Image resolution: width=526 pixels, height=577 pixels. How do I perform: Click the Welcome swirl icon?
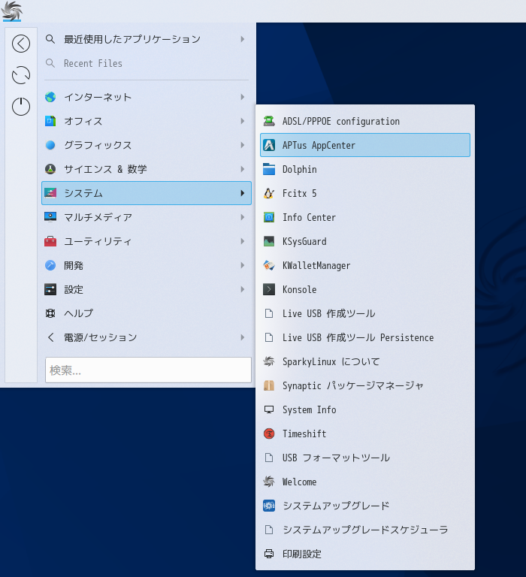tap(269, 482)
